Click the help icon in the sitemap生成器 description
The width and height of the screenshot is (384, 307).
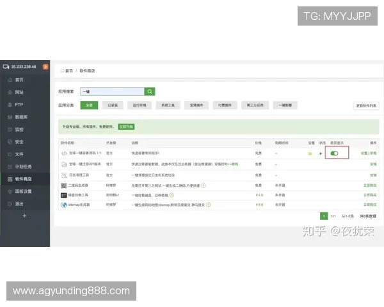209,205
